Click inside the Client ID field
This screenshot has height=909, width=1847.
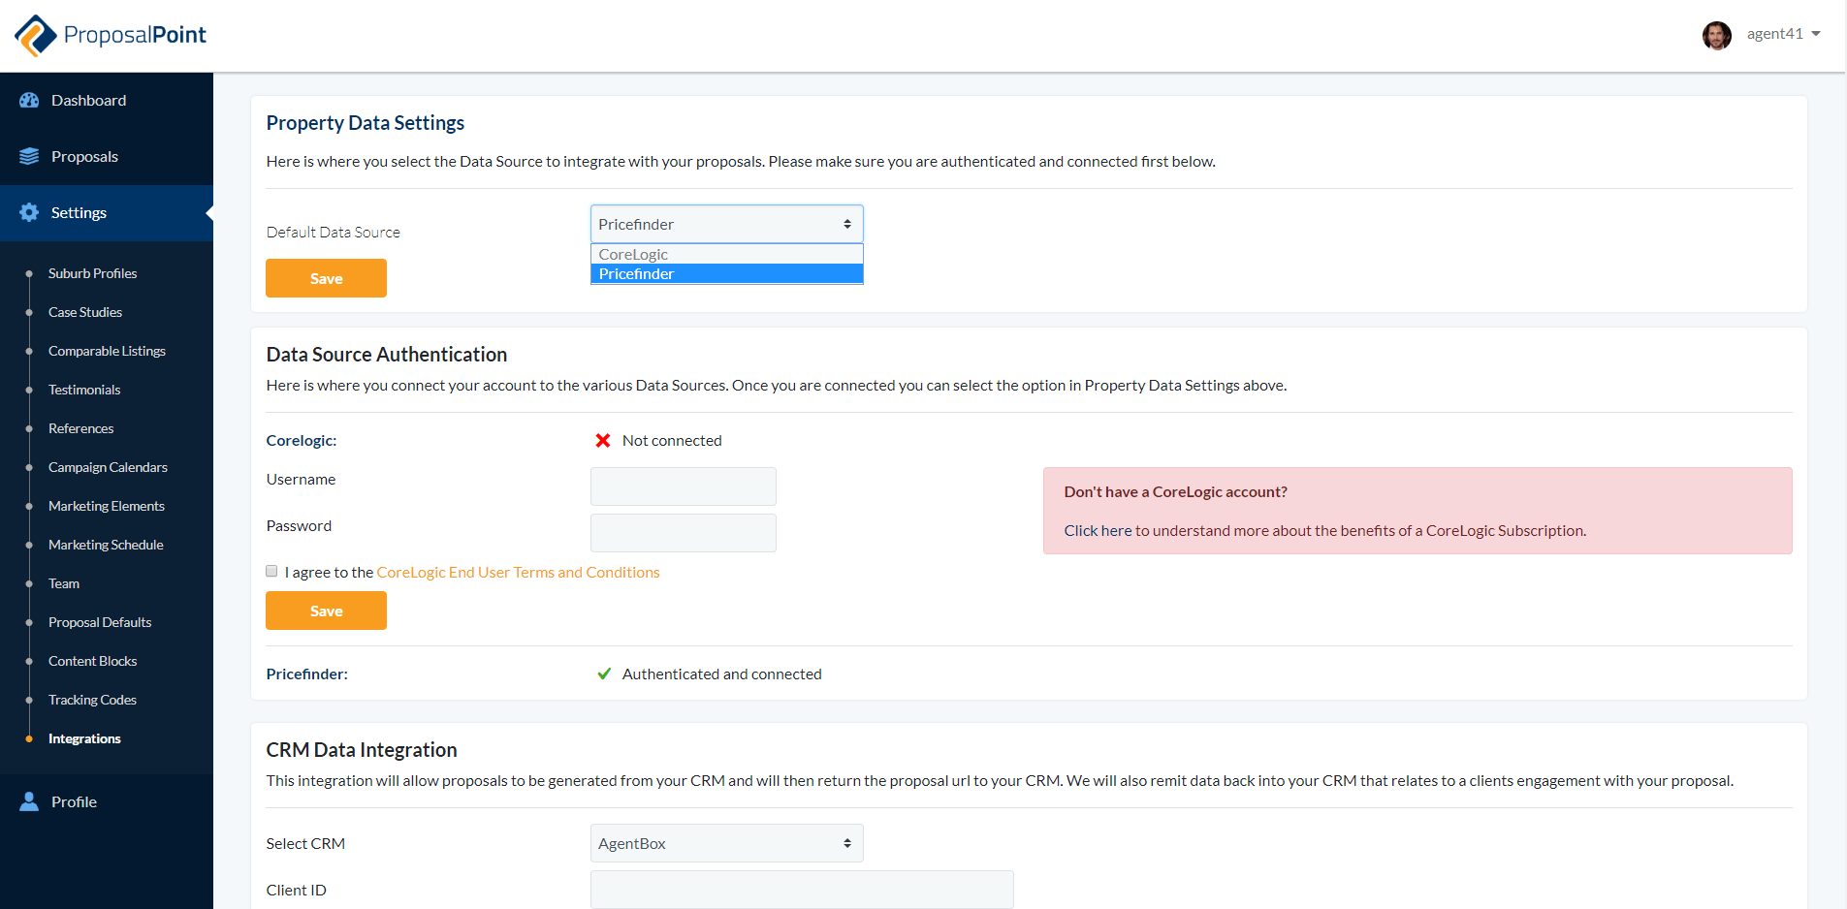[801, 889]
